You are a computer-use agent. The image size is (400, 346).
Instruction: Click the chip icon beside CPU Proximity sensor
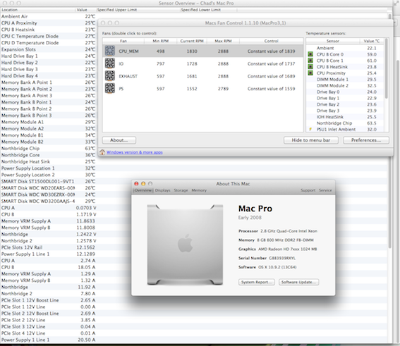coord(310,73)
